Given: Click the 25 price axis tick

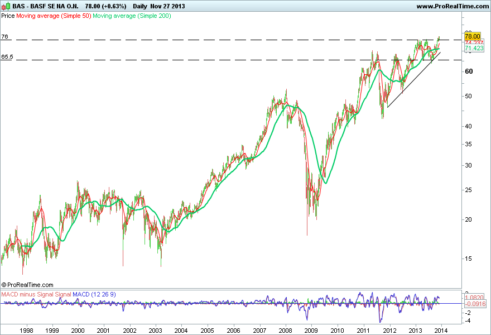Looking at the screenshot, I should click(x=468, y=190).
